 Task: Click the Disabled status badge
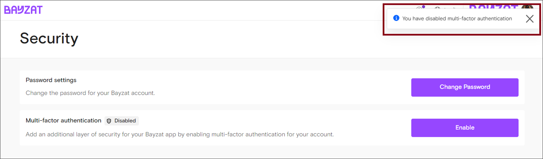tap(122, 121)
